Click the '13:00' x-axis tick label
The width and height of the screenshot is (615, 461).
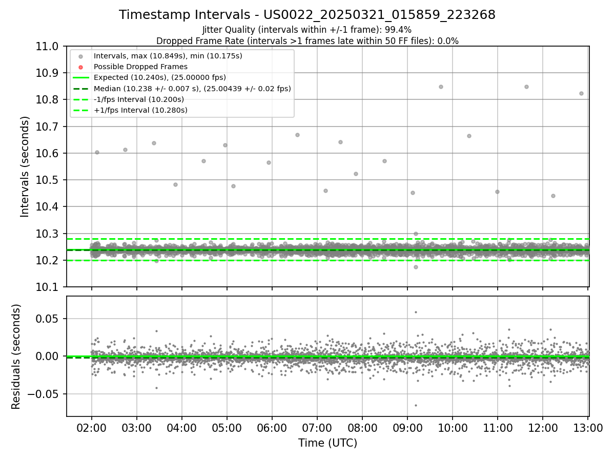(x=588, y=428)
